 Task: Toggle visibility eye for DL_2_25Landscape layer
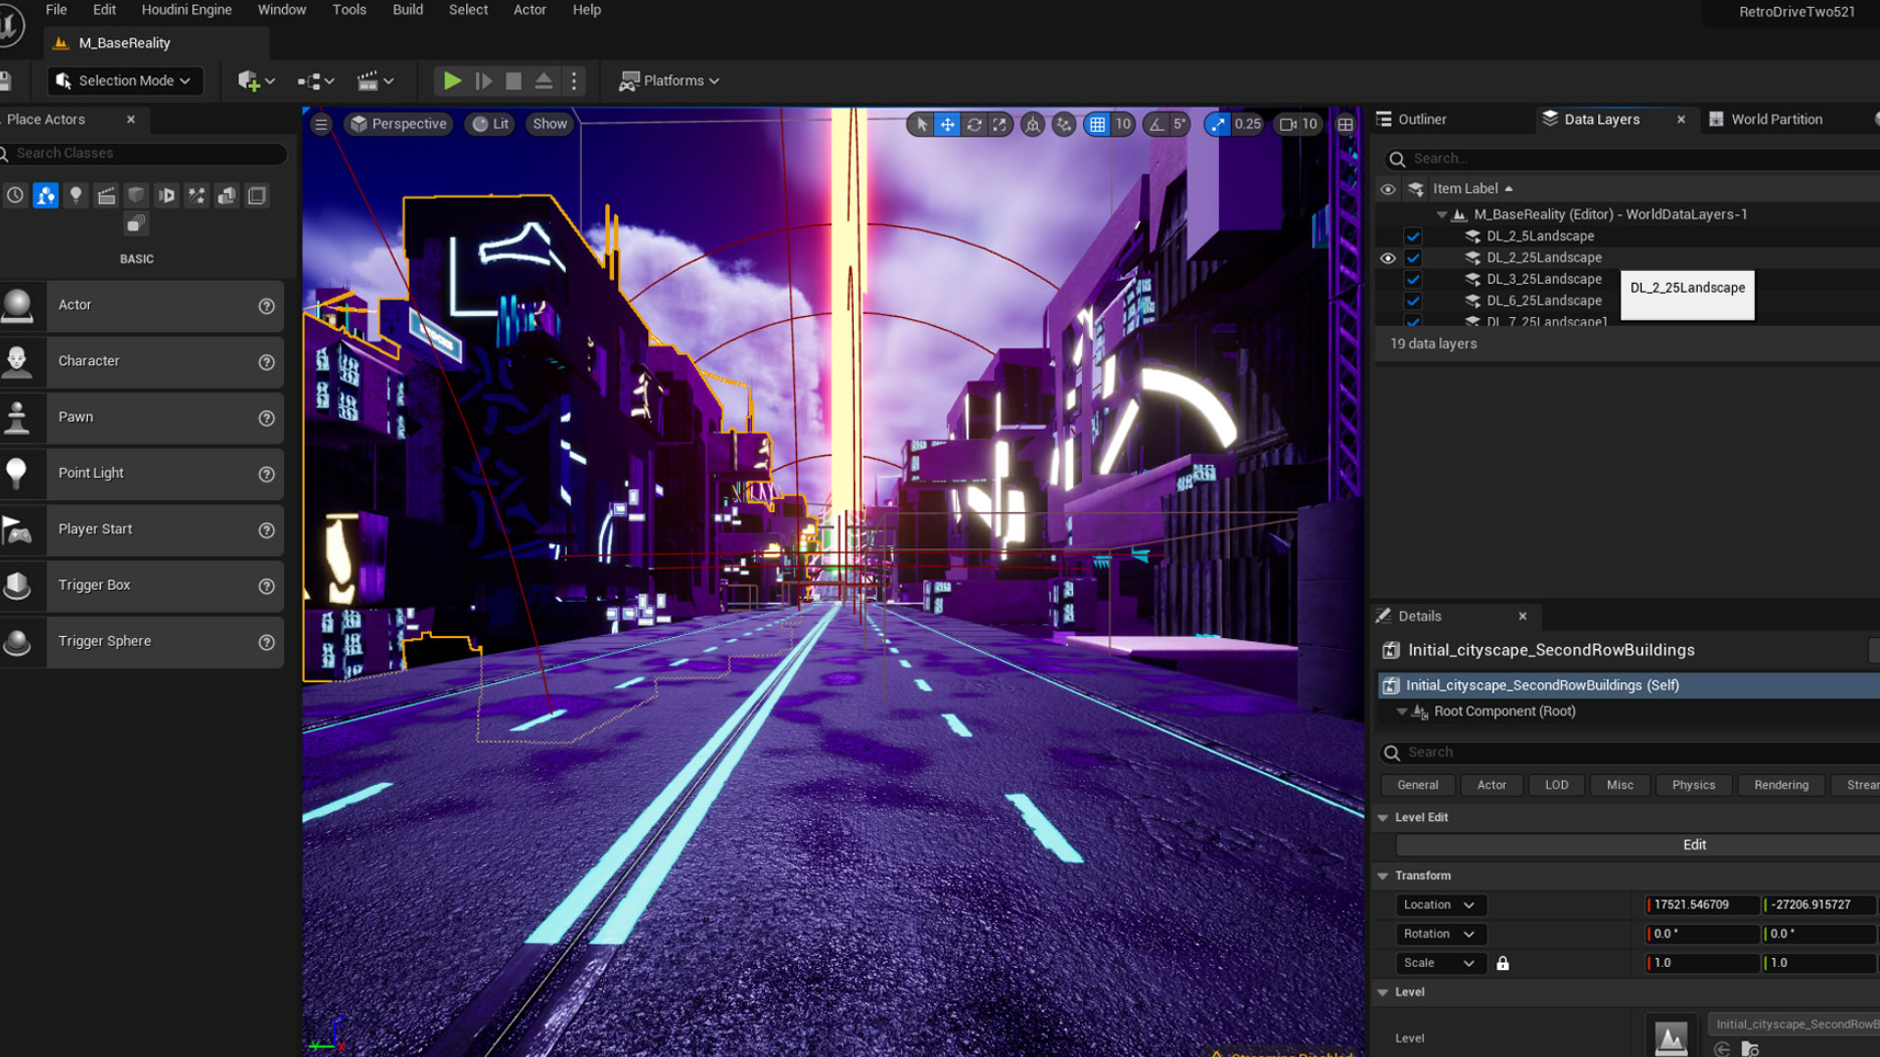point(1387,258)
